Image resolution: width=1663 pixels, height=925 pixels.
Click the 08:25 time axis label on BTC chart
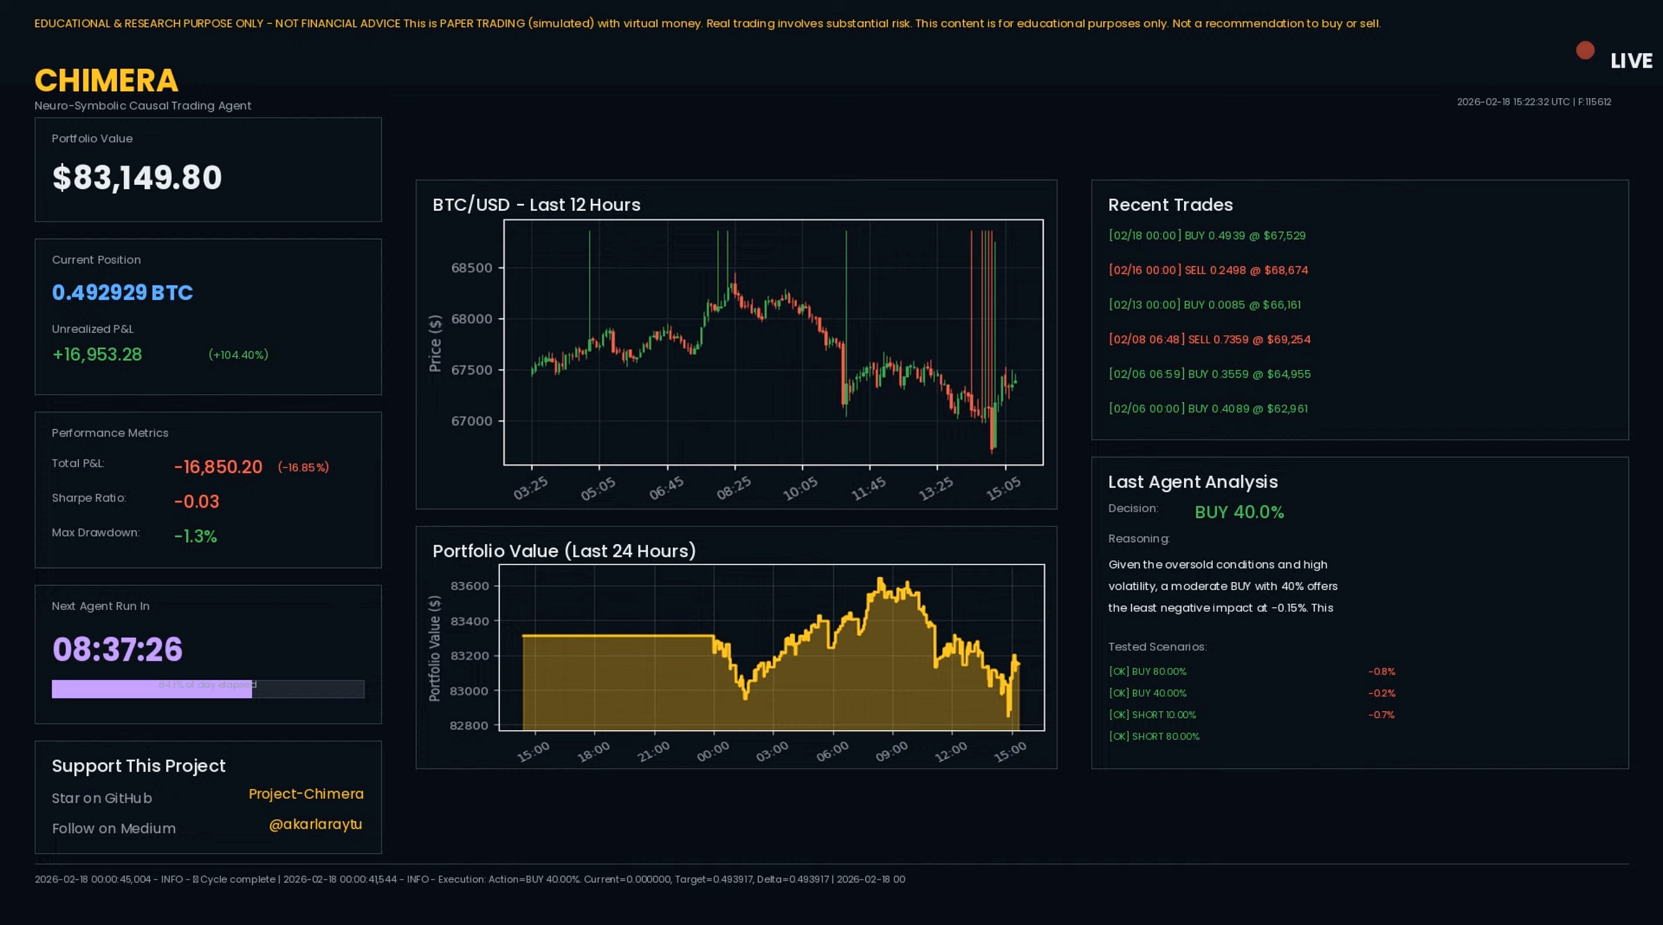[x=734, y=488]
